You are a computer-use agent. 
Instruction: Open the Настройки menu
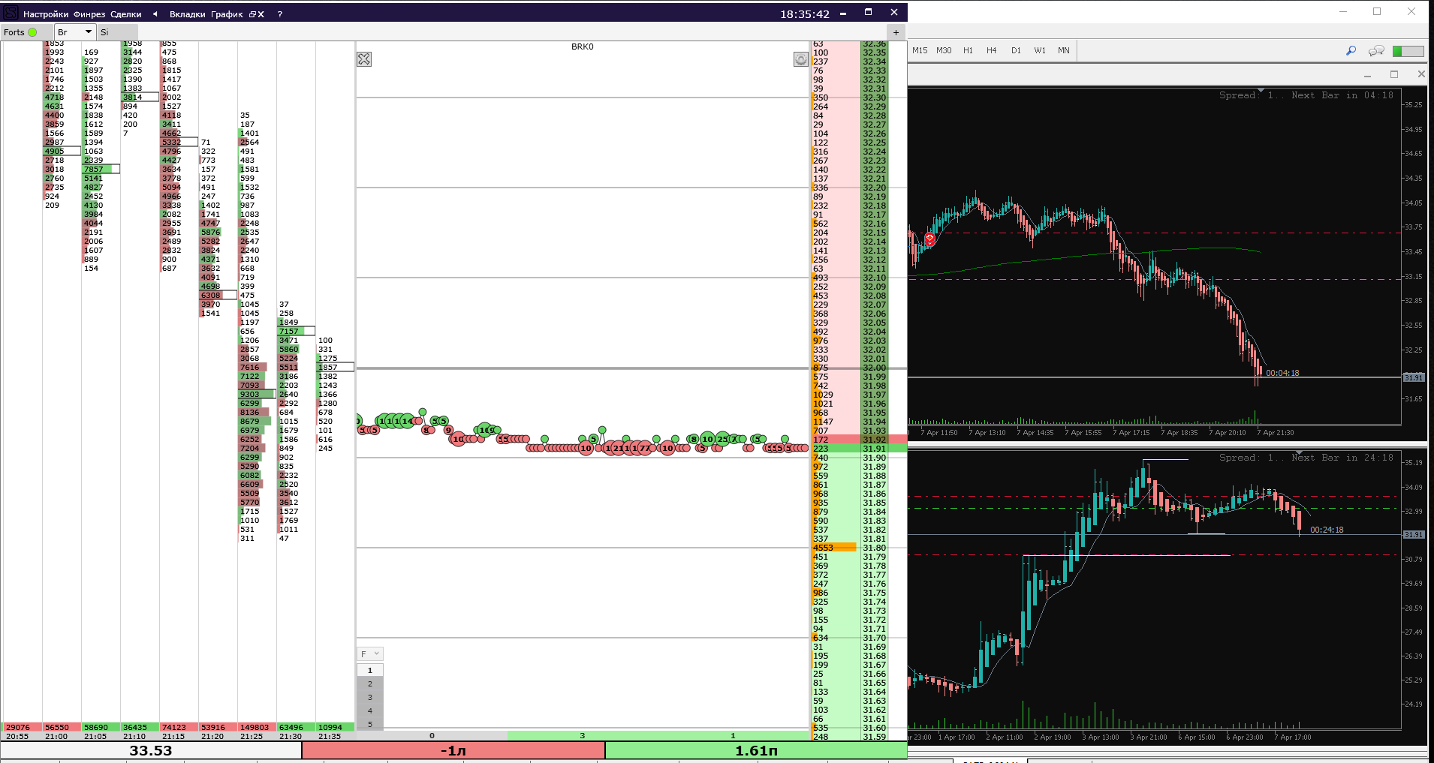tap(45, 14)
